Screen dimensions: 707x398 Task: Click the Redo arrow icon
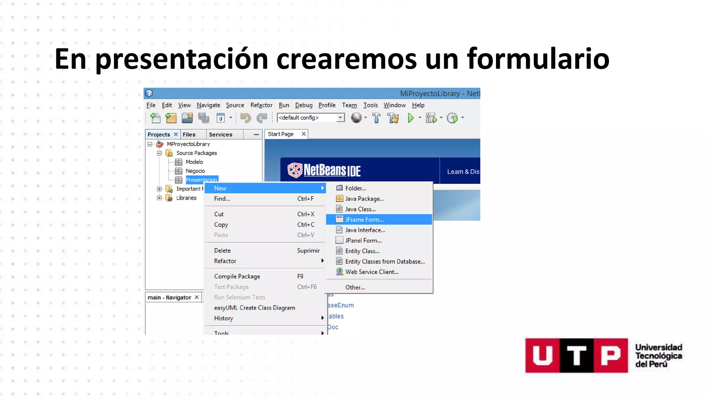(x=262, y=118)
